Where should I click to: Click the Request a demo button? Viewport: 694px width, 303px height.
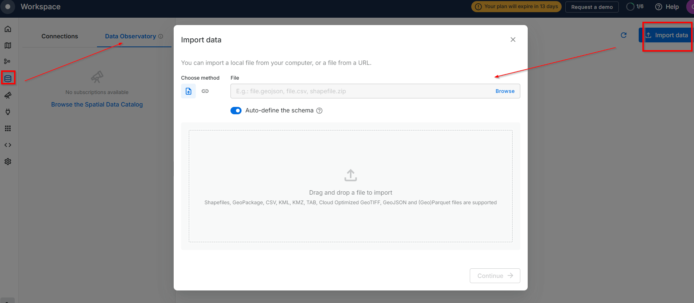[x=591, y=7]
